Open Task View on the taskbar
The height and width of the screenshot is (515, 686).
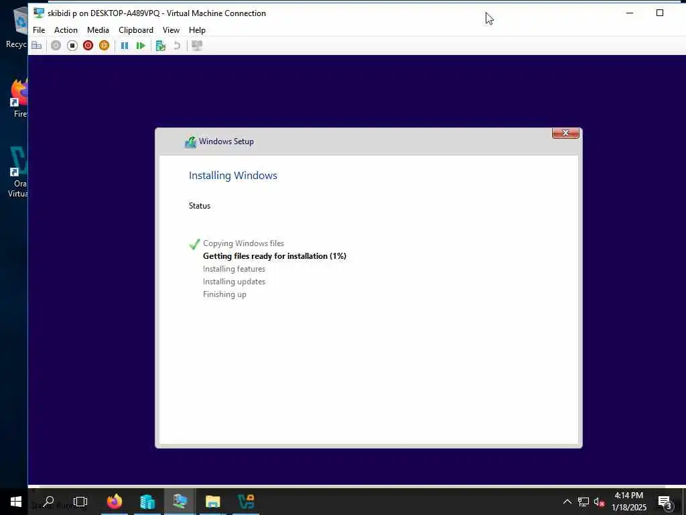coord(80,502)
